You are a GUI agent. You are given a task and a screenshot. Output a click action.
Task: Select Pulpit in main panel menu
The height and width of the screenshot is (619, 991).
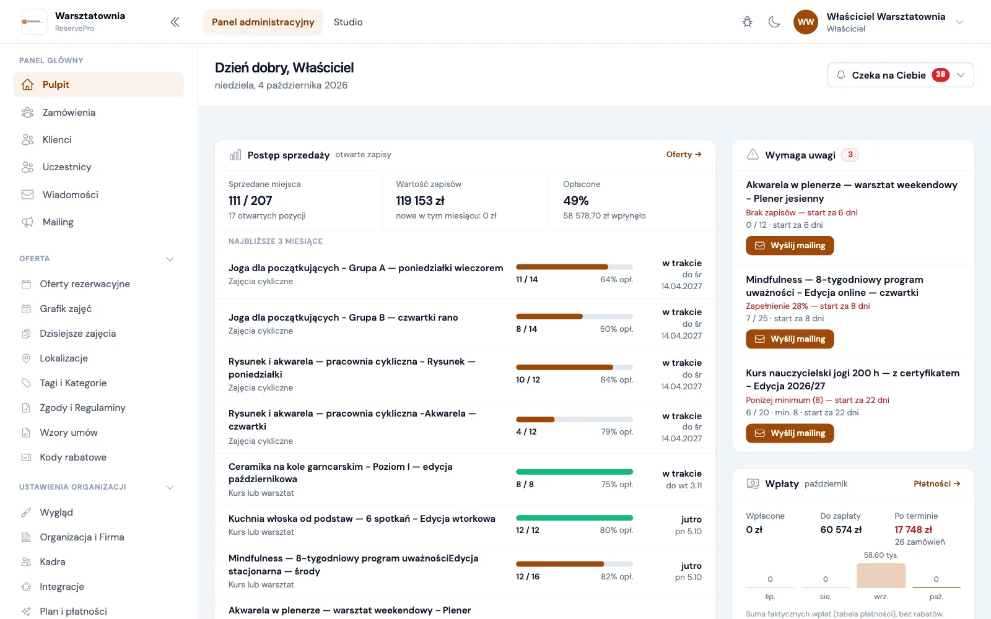pos(98,85)
